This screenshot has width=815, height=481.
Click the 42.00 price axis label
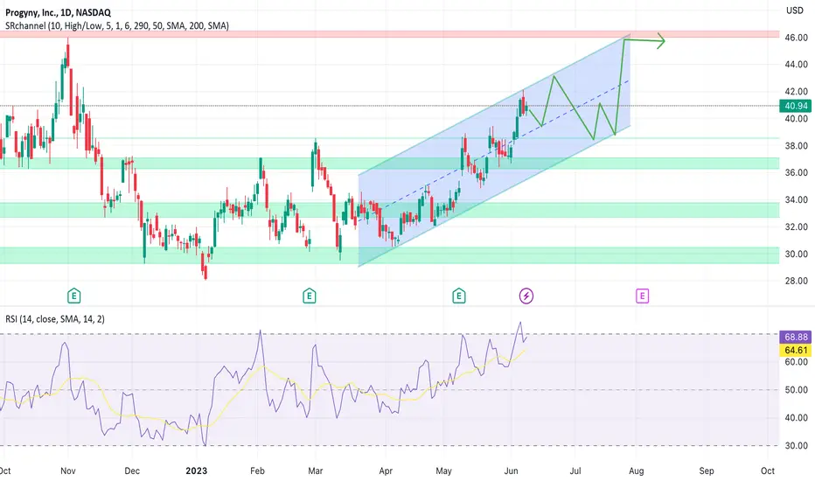pos(796,92)
